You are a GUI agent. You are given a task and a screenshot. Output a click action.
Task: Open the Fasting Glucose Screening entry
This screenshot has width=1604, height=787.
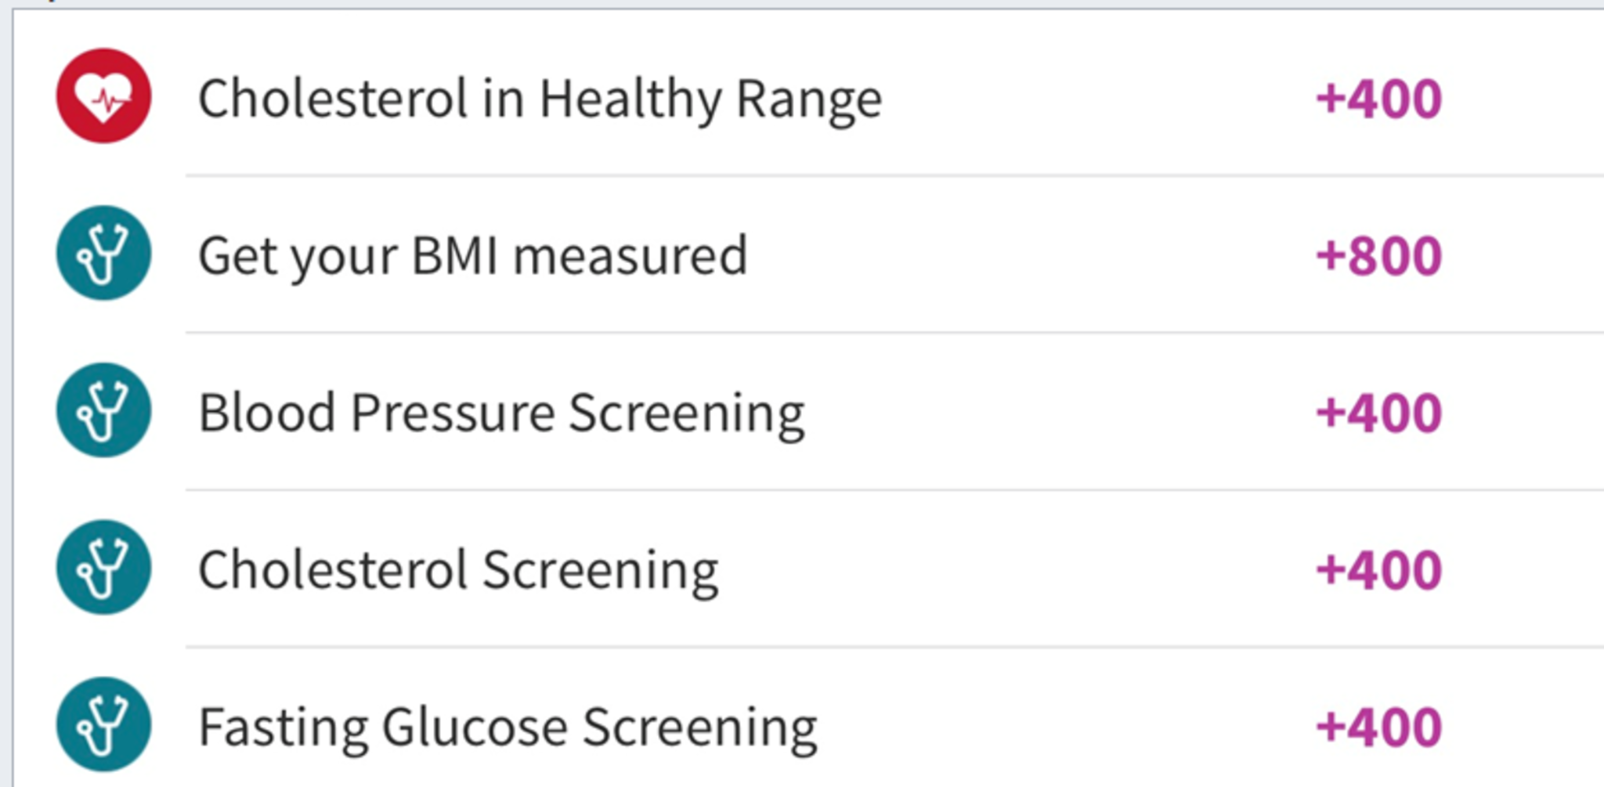coord(808,717)
